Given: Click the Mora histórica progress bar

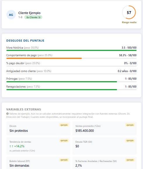Looking at the screenshot, I should pos(71,50).
